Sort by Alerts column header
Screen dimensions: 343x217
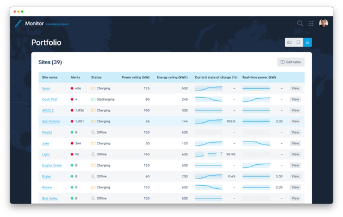click(75, 77)
